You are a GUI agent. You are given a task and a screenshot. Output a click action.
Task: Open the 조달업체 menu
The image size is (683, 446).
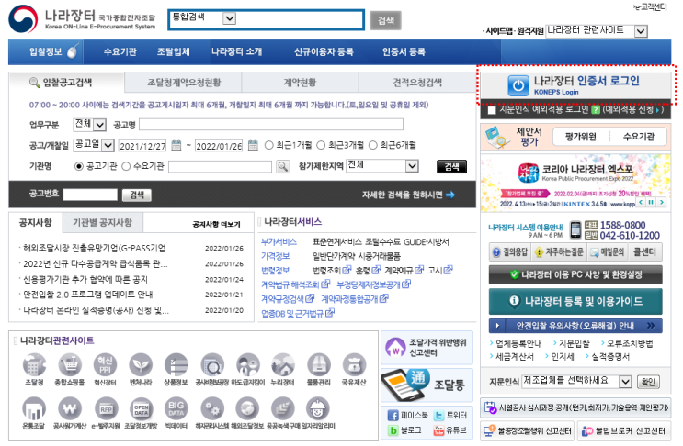174,52
